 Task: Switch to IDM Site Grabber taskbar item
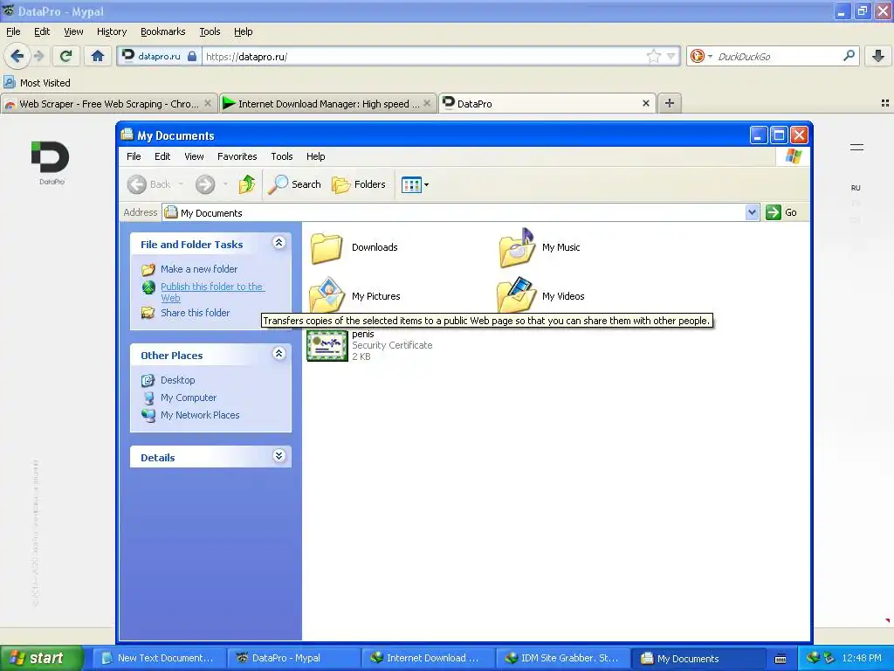point(563,659)
